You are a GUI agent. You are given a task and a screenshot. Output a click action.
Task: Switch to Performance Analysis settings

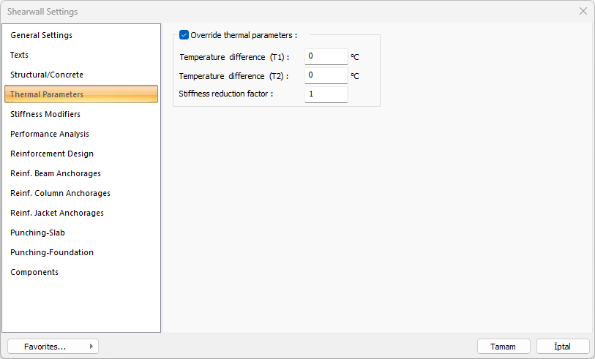tap(50, 134)
